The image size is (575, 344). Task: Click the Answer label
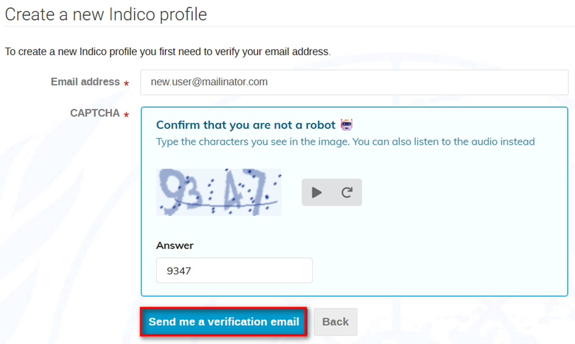174,246
